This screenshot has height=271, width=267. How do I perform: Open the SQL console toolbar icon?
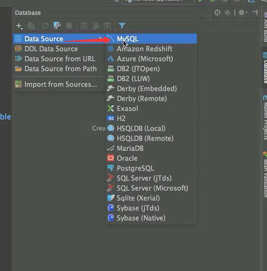pos(108,26)
